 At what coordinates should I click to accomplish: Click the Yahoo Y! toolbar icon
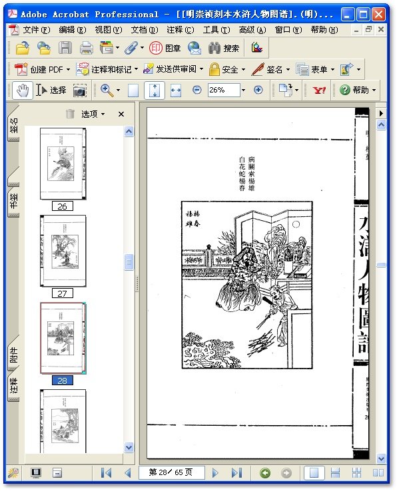pyautogui.click(x=319, y=90)
